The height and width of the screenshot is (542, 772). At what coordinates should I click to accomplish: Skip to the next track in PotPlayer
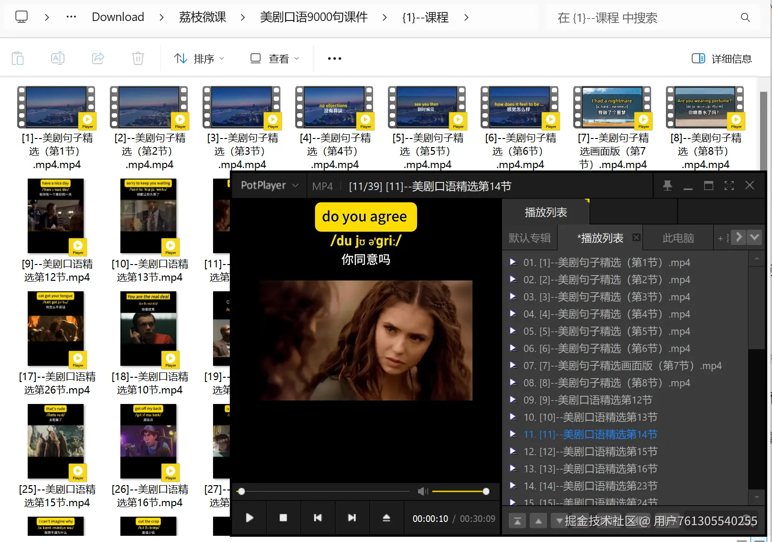(352, 518)
